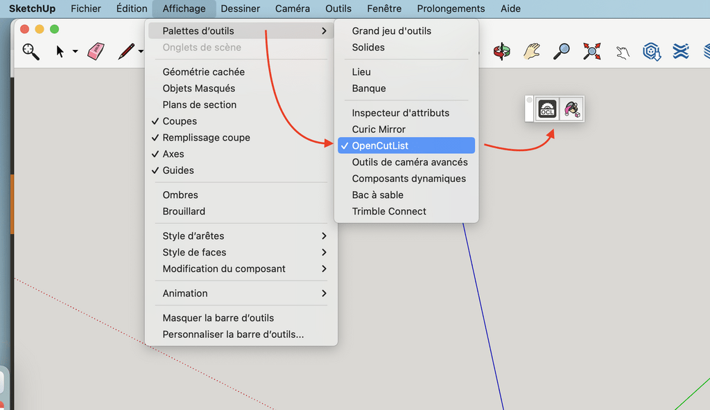The height and width of the screenshot is (410, 710).
Task: Activate the Orbit tool icon
Action: [502, 51]
